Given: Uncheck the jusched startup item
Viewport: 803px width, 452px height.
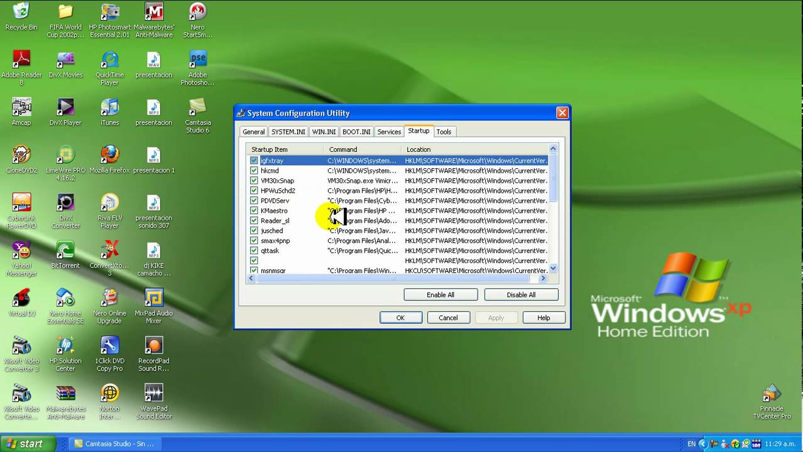Looking at the screenshot, I should point(254,231).
